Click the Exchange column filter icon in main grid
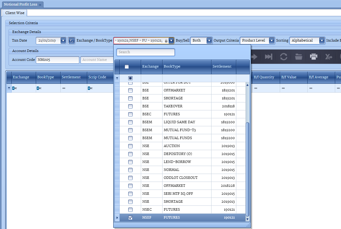341x229 pixels. click(x=14, y=88)
